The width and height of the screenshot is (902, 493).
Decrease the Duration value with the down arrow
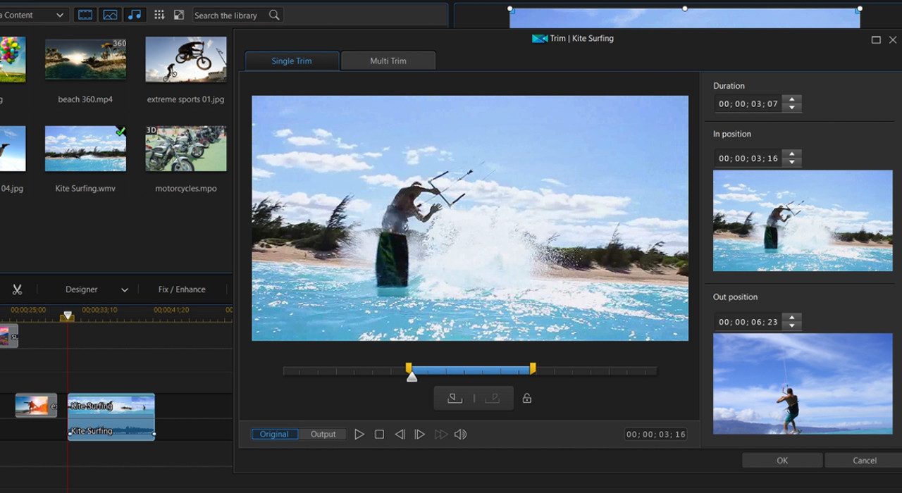[x=792, y=108]
